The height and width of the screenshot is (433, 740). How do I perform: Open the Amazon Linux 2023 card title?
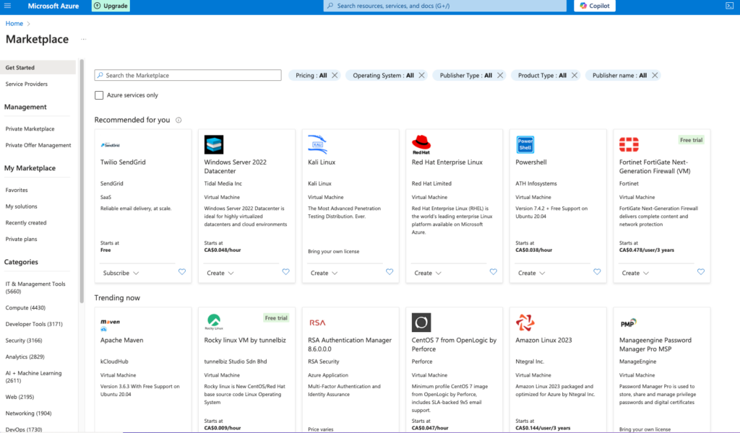[x=543, y=340]
